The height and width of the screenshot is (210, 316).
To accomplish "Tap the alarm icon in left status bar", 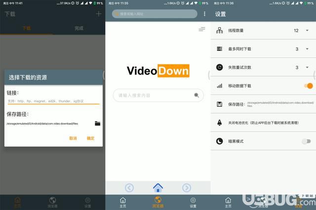I will (77, 3).
